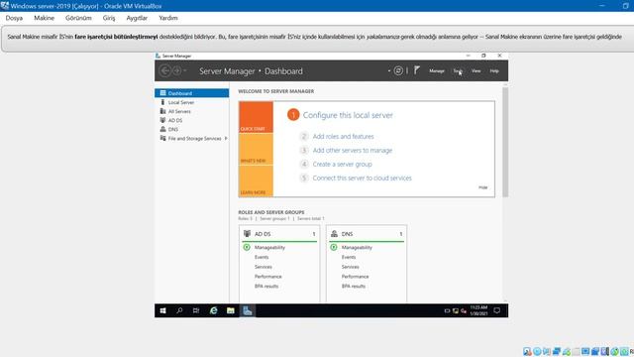Click Configure this local server
The width and height of the screenshot is (634, 357).
[x=348, y=115]
